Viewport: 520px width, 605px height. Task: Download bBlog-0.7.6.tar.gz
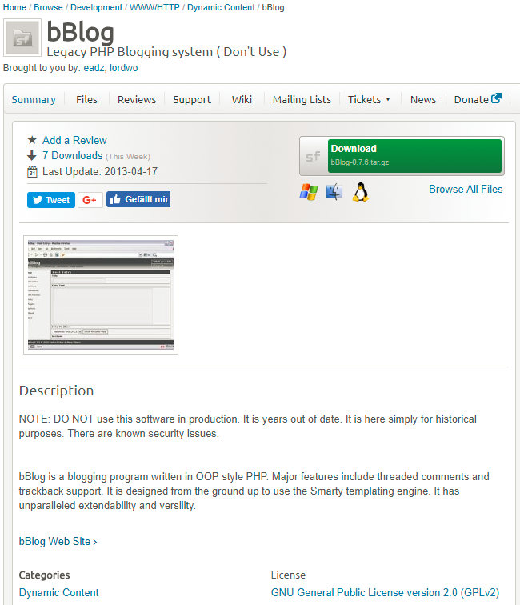(x=414, y=156)
